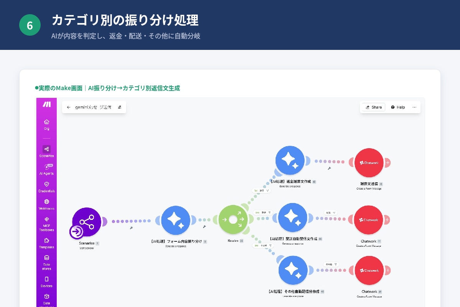The height and width of the screenshot is (307, 460).
Task: Click wrench icon before 謝罪文送信 Chatwork
Action: [329, 168]
